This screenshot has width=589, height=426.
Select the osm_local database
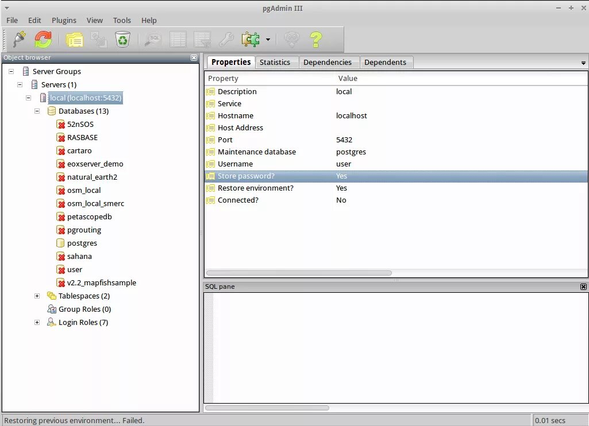[x=84, y=190]
